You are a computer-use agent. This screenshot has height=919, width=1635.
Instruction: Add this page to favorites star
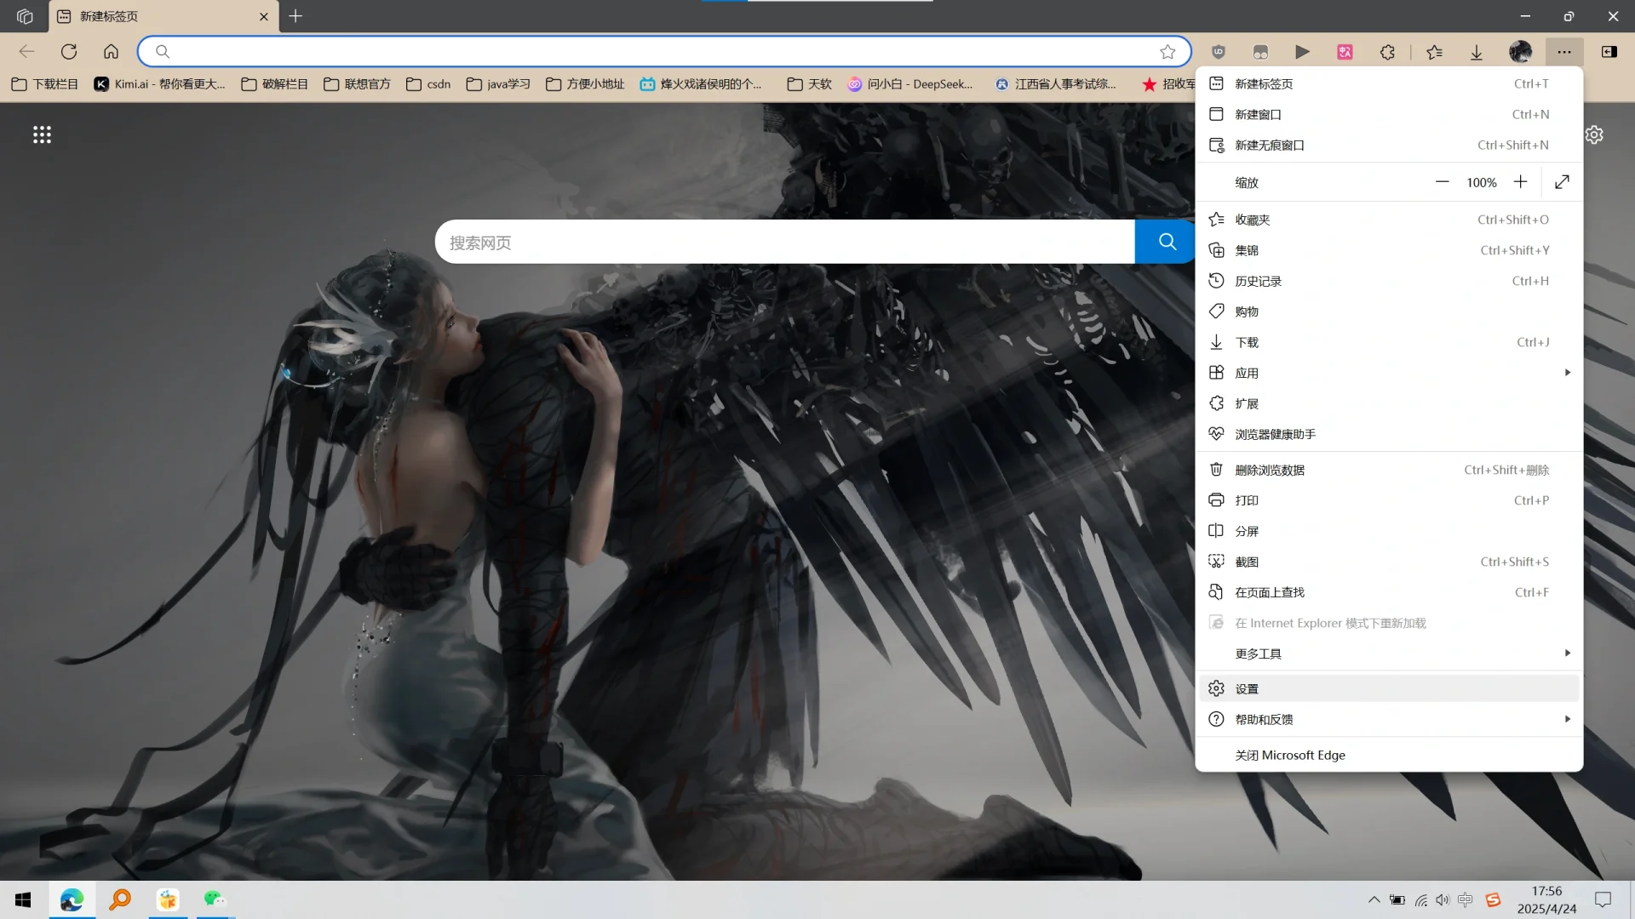pyautogui.click(x=1167, y=52)
